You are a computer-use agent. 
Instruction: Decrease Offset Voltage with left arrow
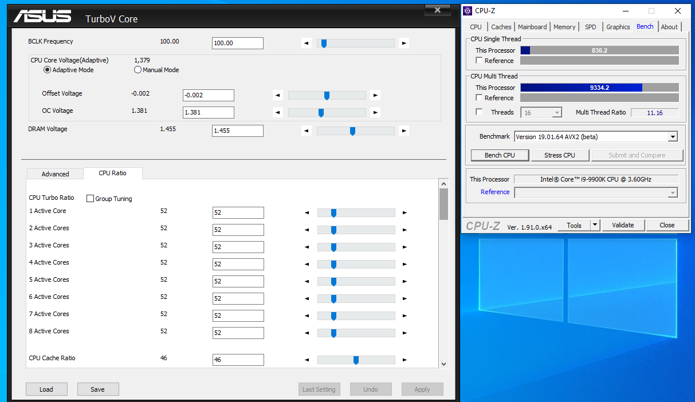(x=278, y=96)
